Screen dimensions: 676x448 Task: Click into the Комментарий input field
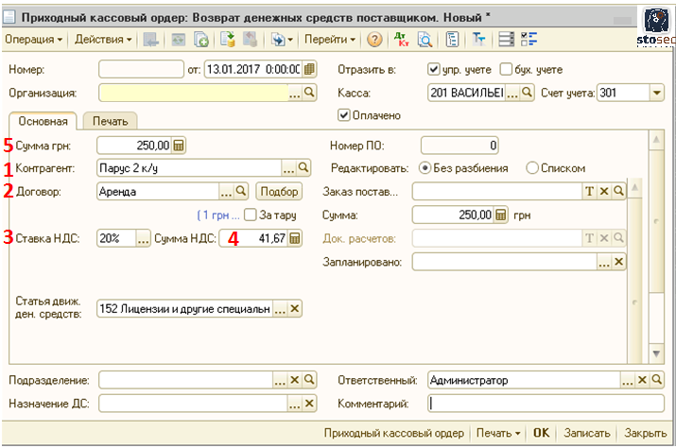point(546,404)
